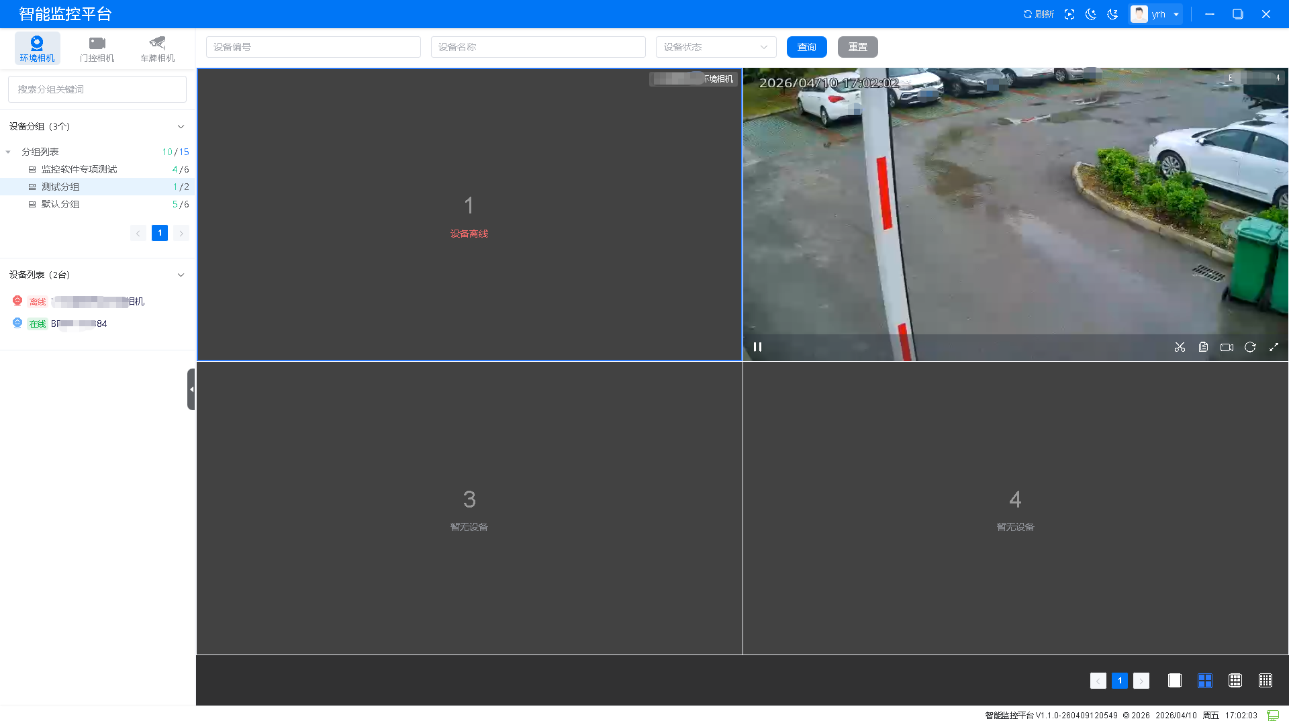Pause the live camera stream
This screenshot has width=1289, height=725.
(x=757, y=347)
